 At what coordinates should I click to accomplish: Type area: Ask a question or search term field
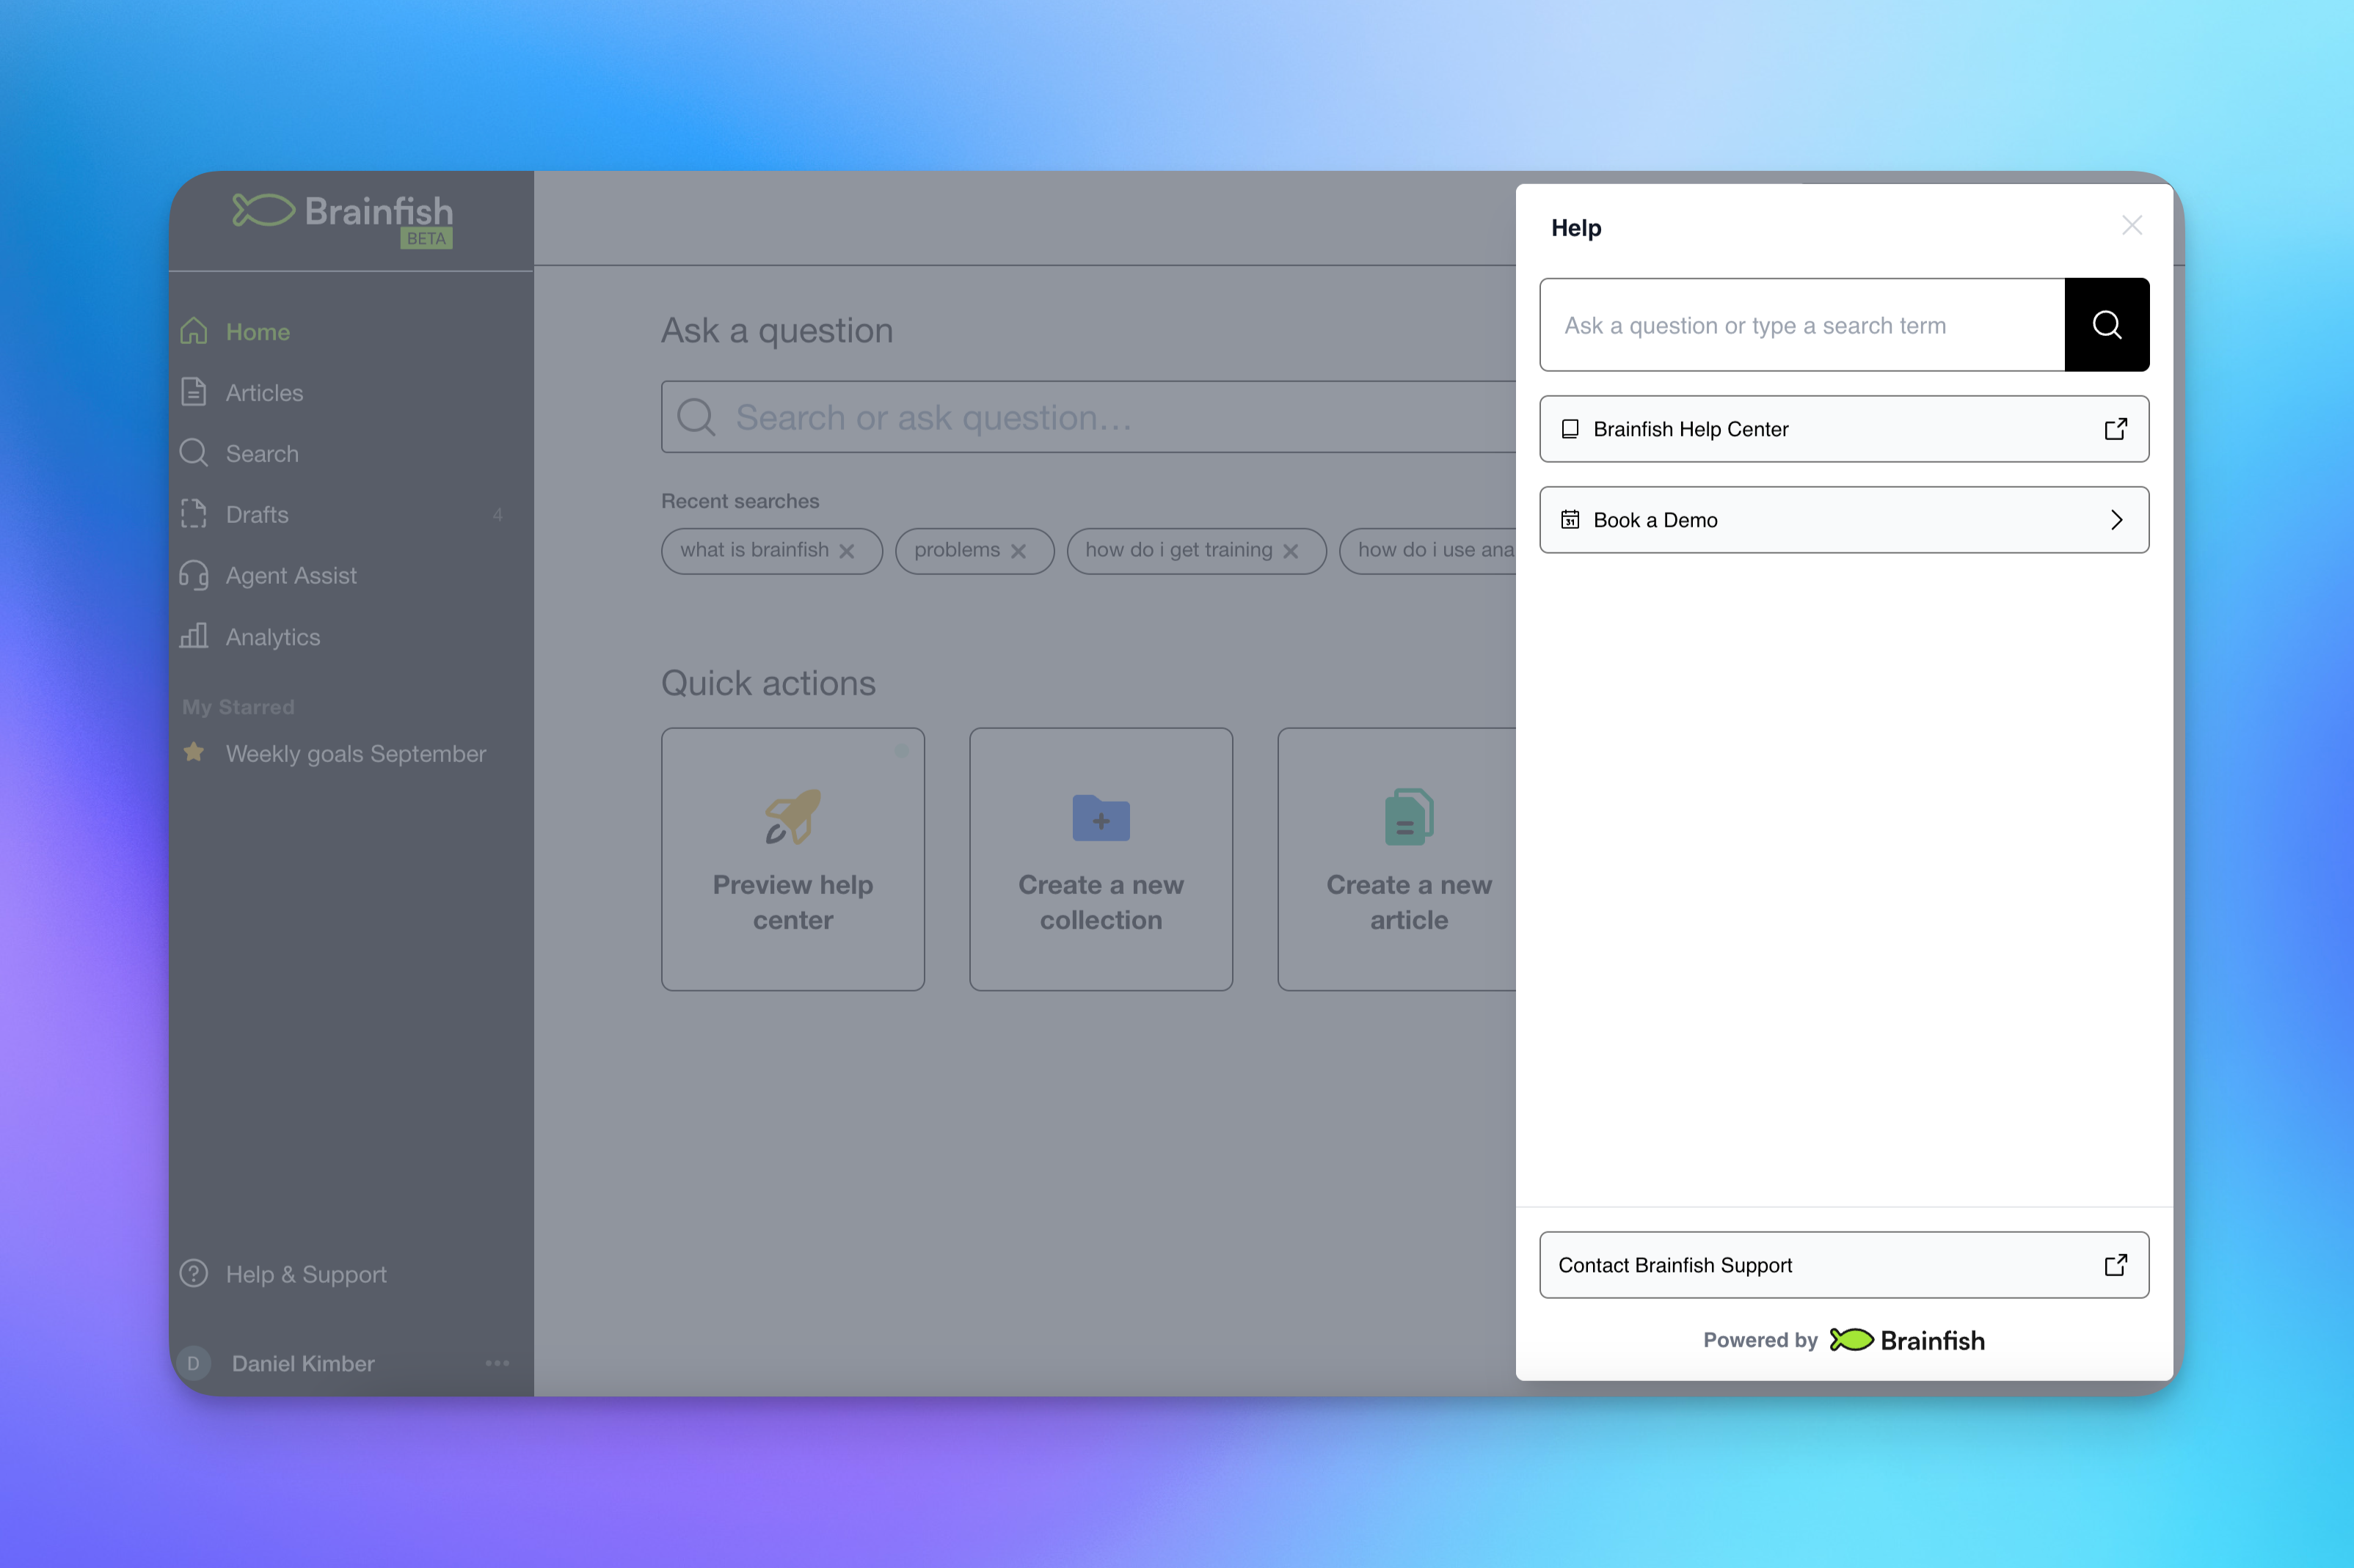1801,325
